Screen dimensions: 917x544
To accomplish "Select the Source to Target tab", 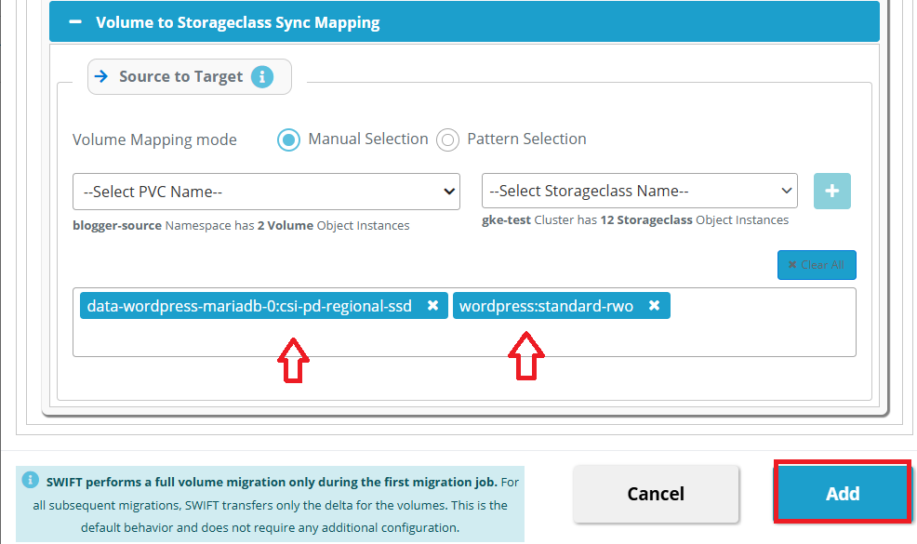I will coord(190,76).
